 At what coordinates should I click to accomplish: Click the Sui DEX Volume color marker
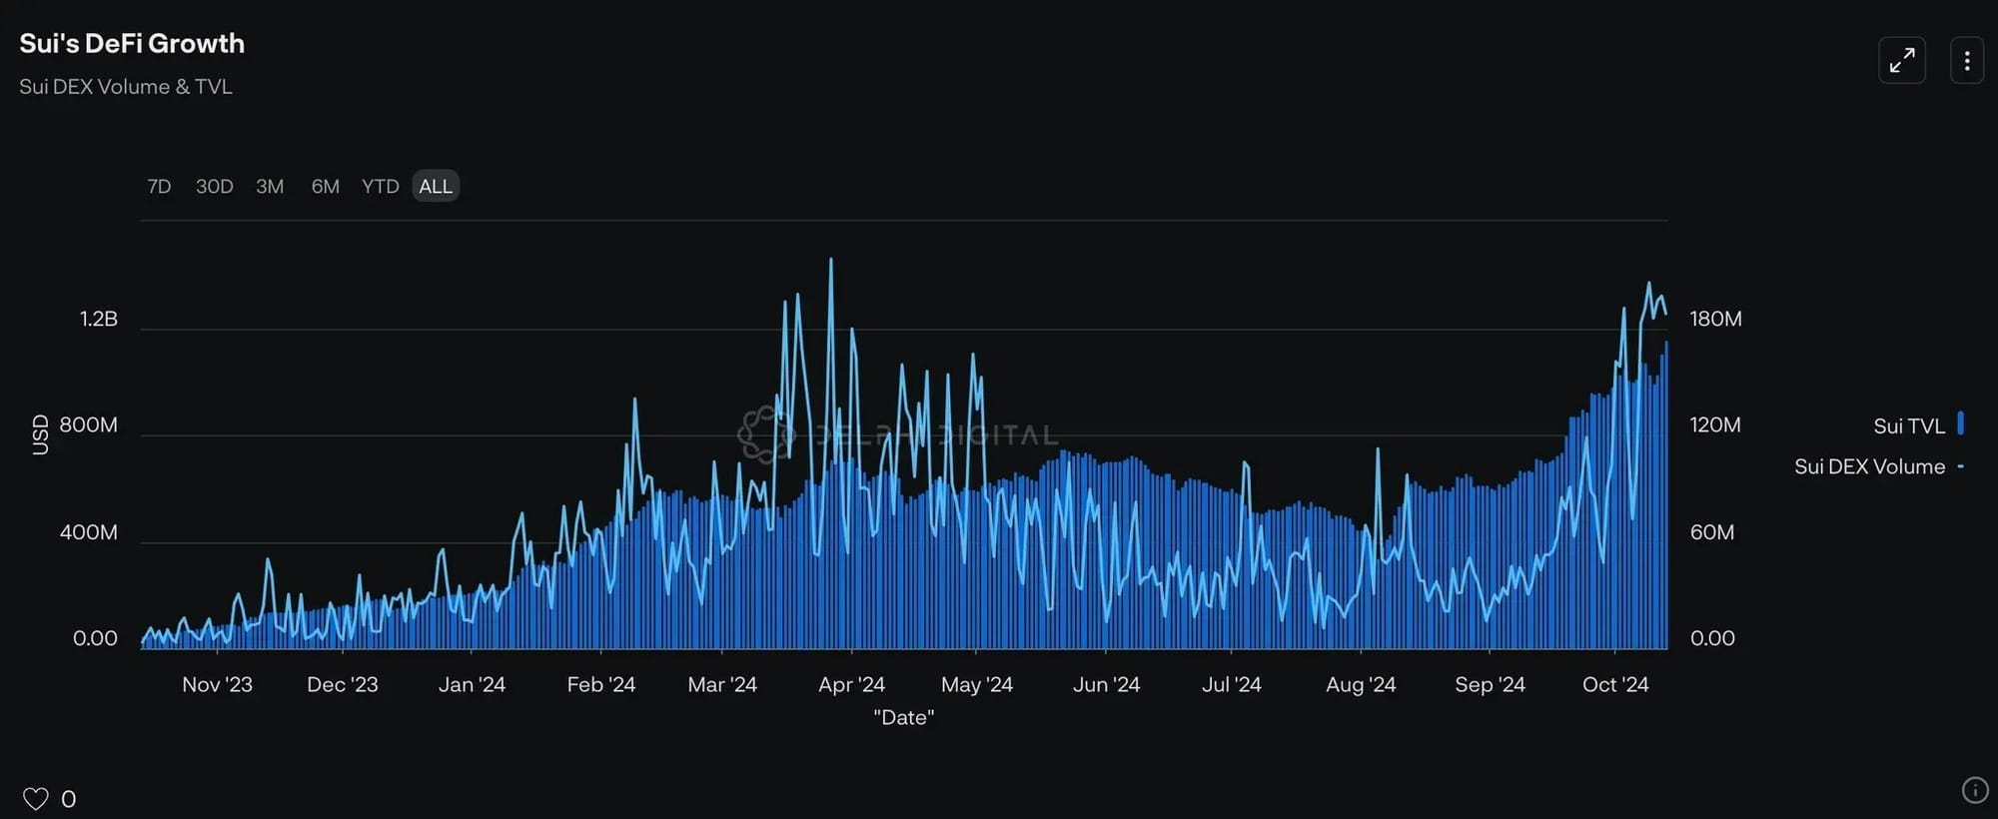1961,466
